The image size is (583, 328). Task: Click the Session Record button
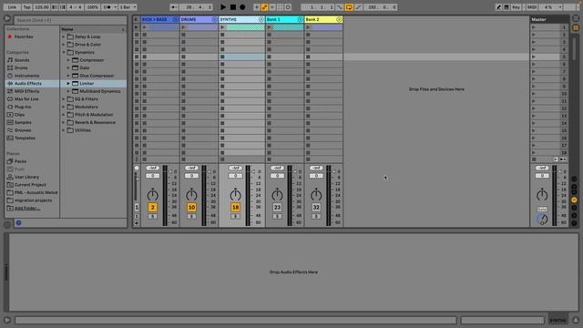click(288, 7)
